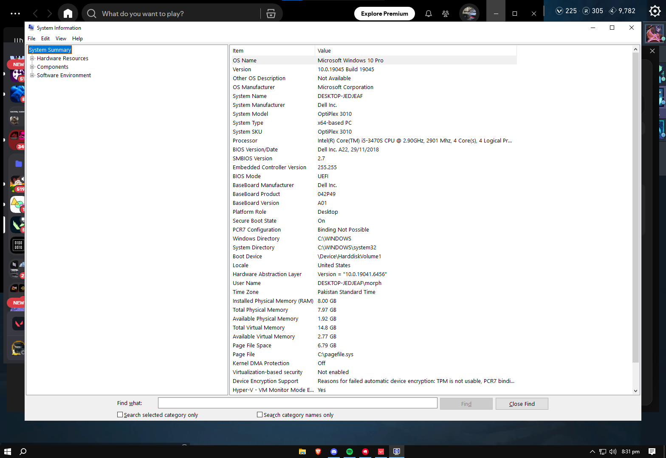This screenshot has width=666, height=458.
Task: Open the library icon beside the search box
Action: 271,14
